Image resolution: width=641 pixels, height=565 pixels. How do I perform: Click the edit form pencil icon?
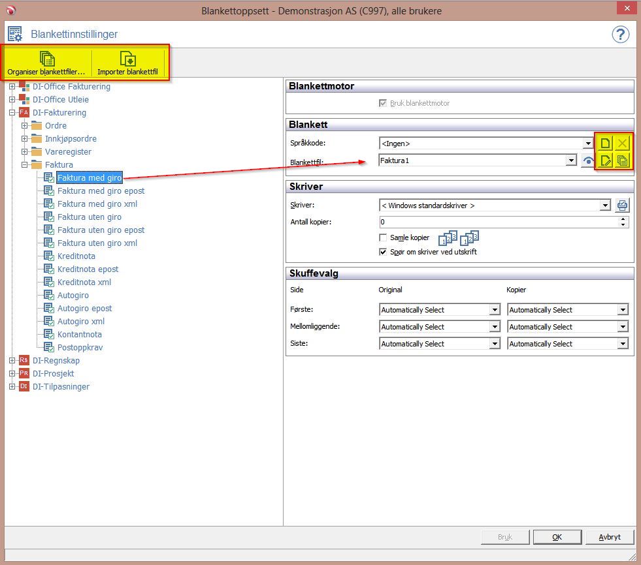[606, 160]
